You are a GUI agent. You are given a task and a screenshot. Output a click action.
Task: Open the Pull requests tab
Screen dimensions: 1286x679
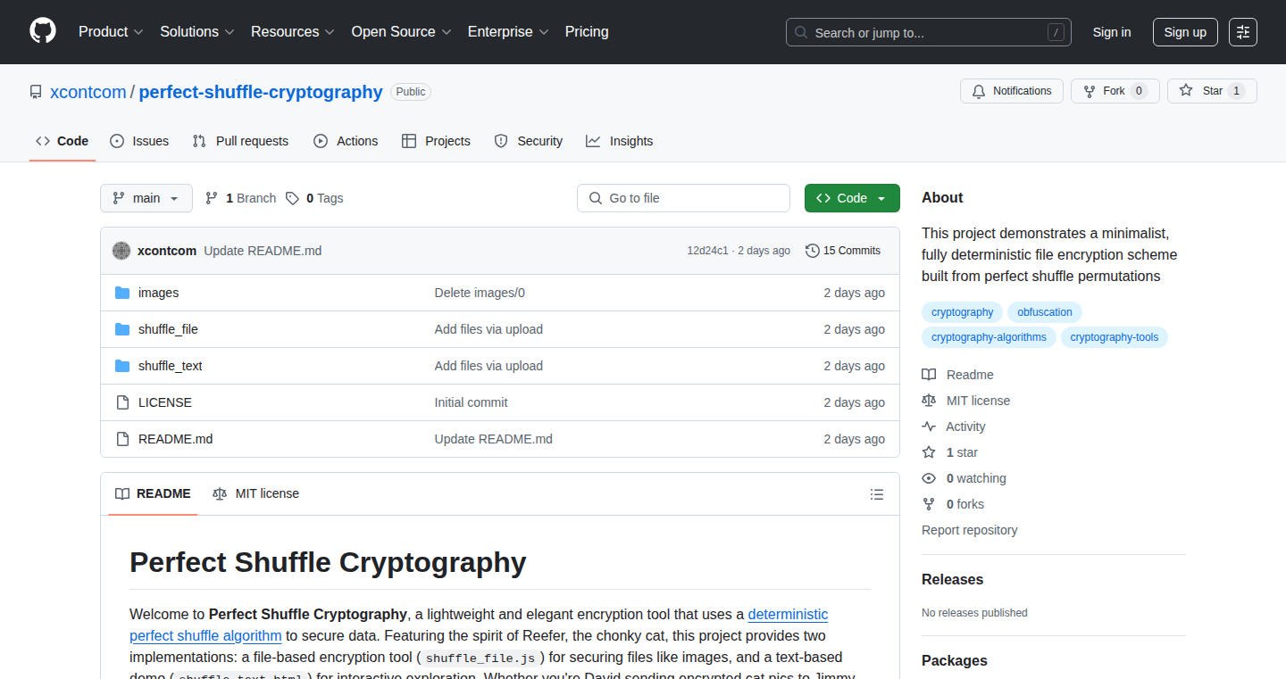pos(240,141)
